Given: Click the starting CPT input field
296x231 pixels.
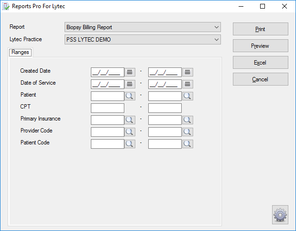Looking at the screenshot, I should click(x=108, y=108).
